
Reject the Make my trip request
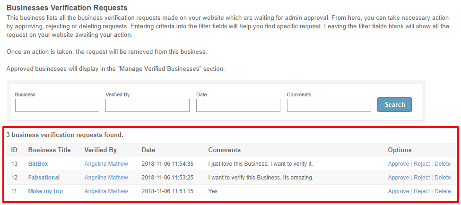(422, 191)
